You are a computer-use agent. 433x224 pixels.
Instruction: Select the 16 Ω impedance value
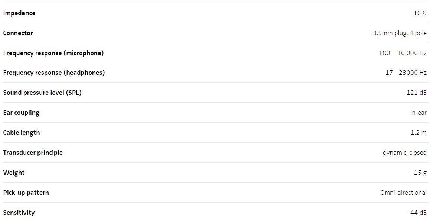click(x=420, y=13)
